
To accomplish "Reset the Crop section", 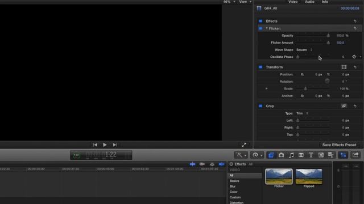I will pyautogui.click(x=355, y=106).
